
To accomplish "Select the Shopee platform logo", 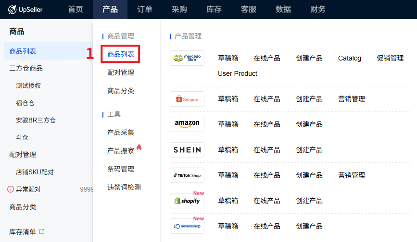I will (187, 99).
